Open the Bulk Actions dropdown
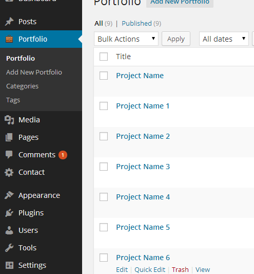Screen dimensions: 254x274 126,39
